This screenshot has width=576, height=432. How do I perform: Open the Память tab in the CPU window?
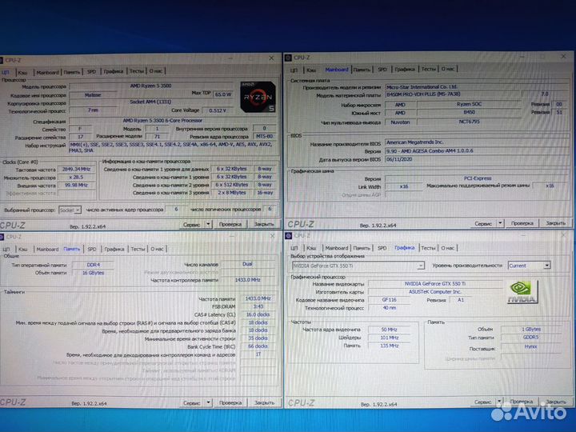coord(72,72)
